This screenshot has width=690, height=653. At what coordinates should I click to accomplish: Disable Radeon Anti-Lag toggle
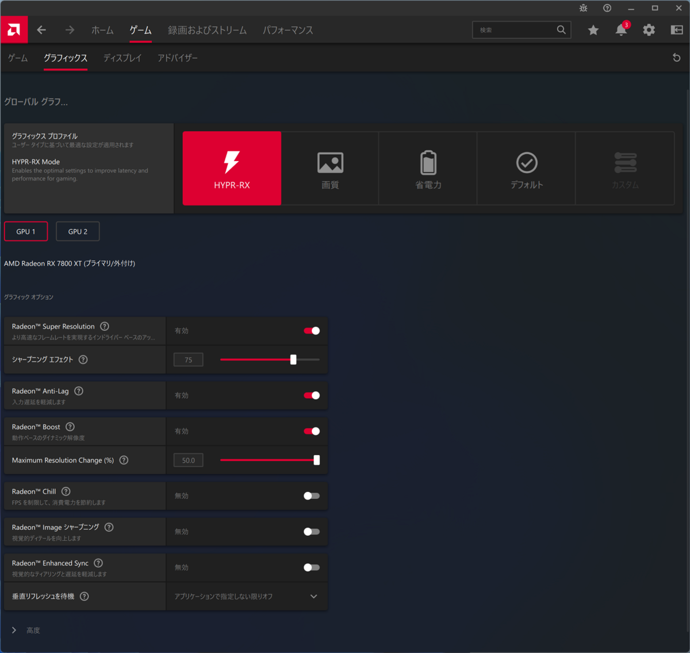click(x=312, y=395)
